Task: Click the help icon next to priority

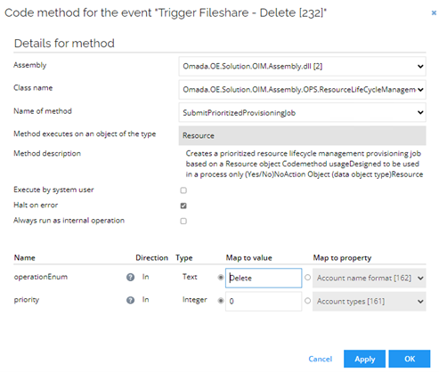Action: point(130,300)
